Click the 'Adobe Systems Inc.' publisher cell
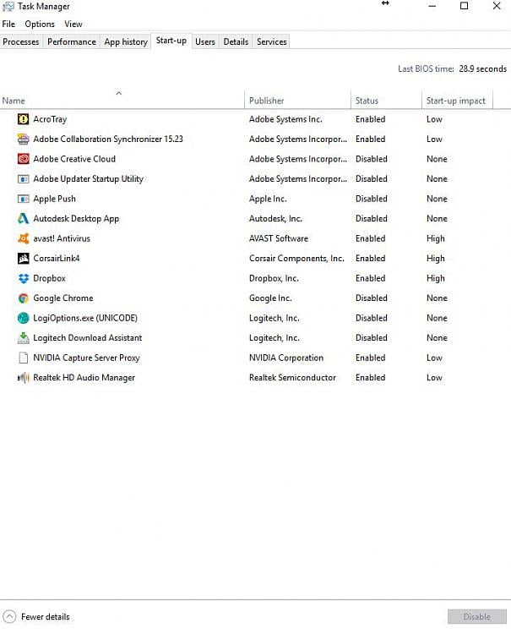The height and width of the screenshot is (634, 511). pyautogui.click(x=285, y=119)
